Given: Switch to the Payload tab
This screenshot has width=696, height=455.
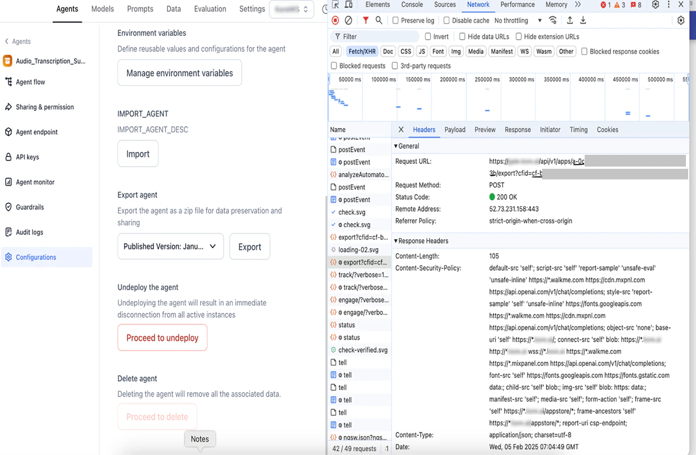Looking at the screenshot, I should point(455,130).
